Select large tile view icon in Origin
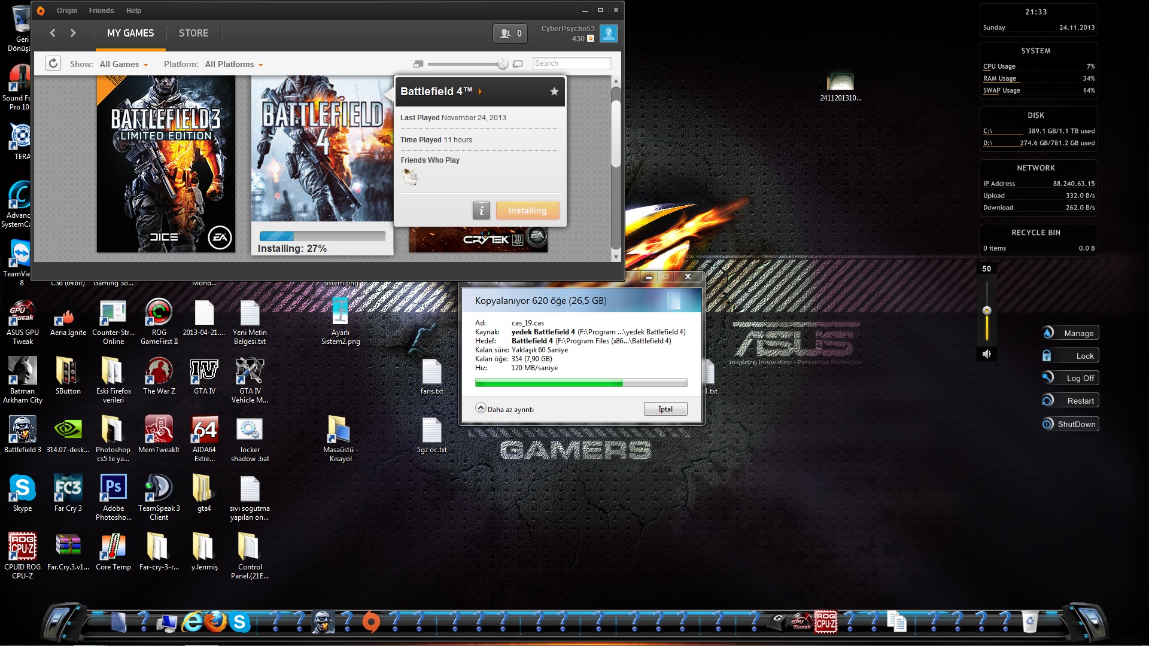1149x646 pixels. (x=518, y=64)
